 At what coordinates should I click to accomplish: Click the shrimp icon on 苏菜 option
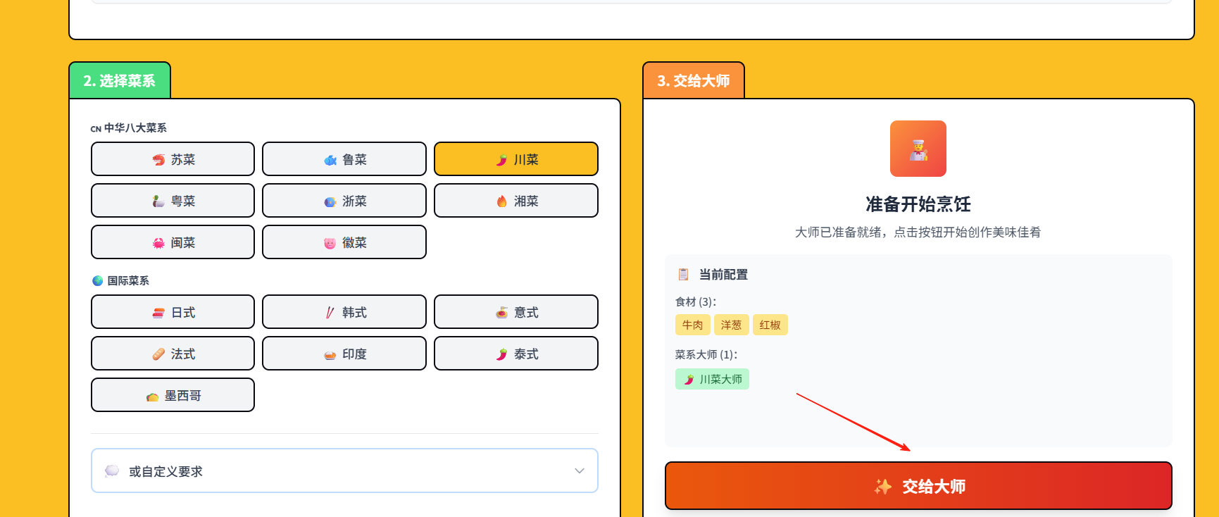(158, 160)
